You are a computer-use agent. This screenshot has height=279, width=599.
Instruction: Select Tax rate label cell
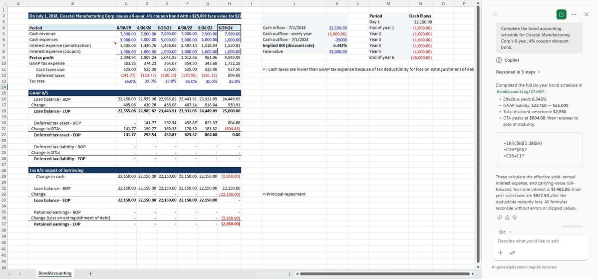pos(72,81)
